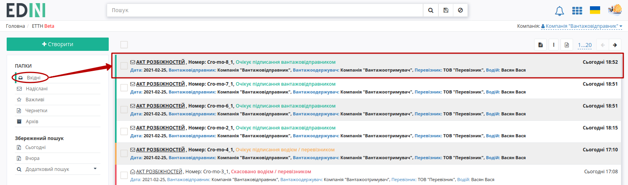Screen dimensions: 628x185
Task: Open user profile avatar
Action: tap(615, 10)
